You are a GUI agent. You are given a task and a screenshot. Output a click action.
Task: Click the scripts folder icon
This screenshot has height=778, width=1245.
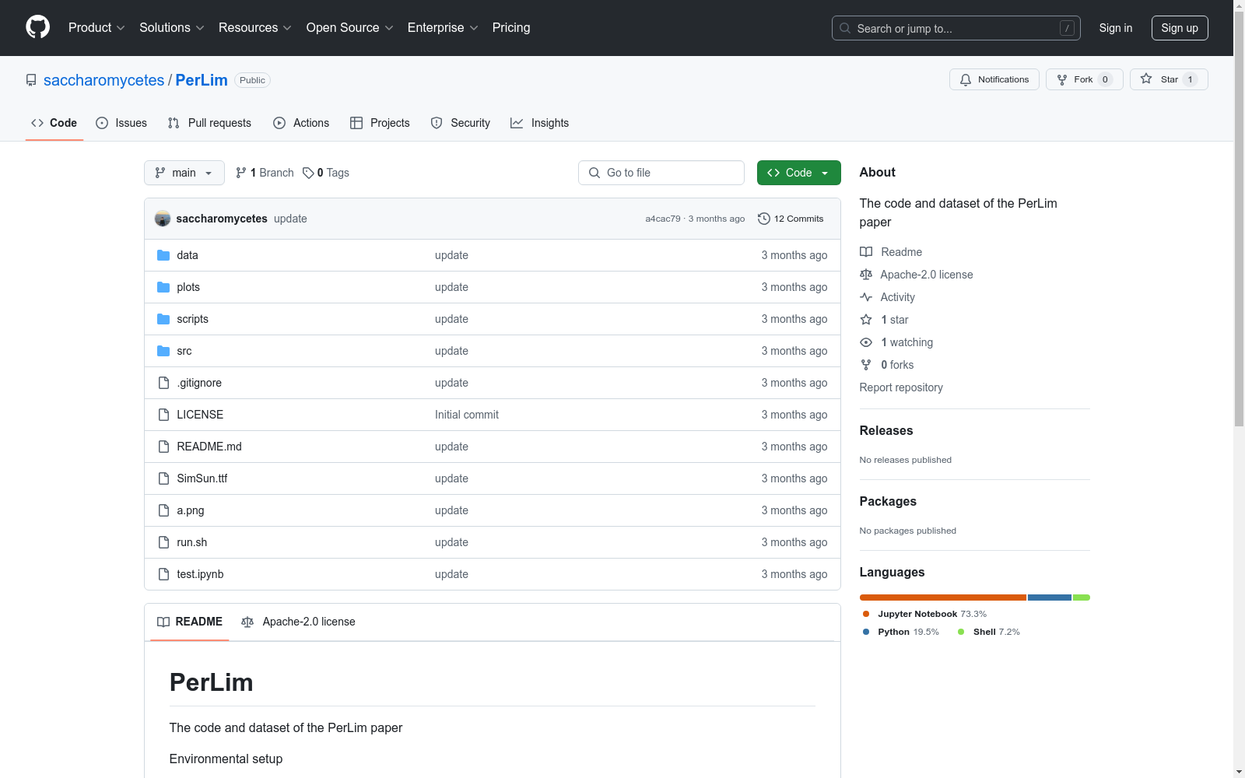coord(163,319)
